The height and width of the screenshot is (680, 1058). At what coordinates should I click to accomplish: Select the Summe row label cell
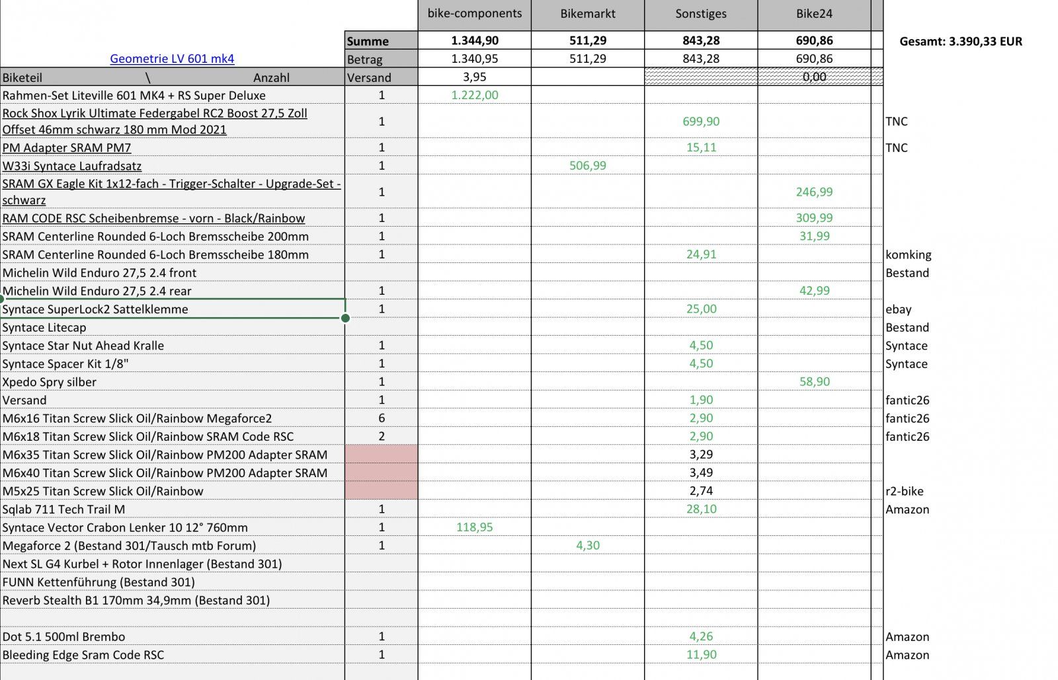381,41
